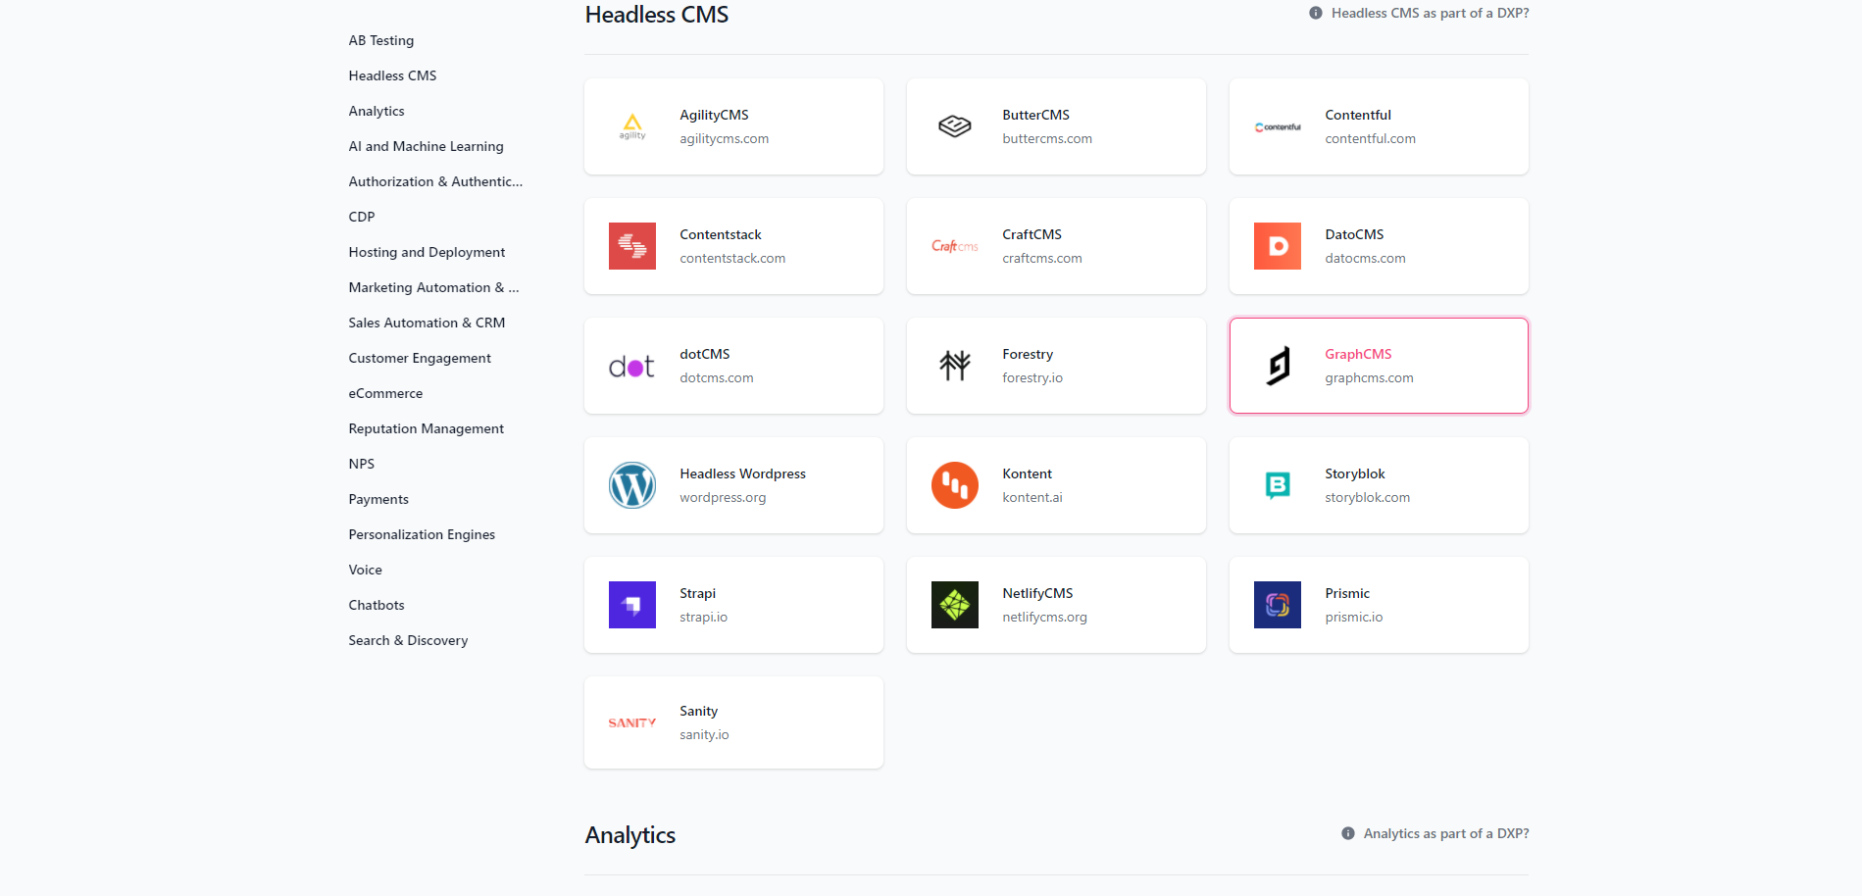
Task: Open Payments category
Action: tap(378, 499)
